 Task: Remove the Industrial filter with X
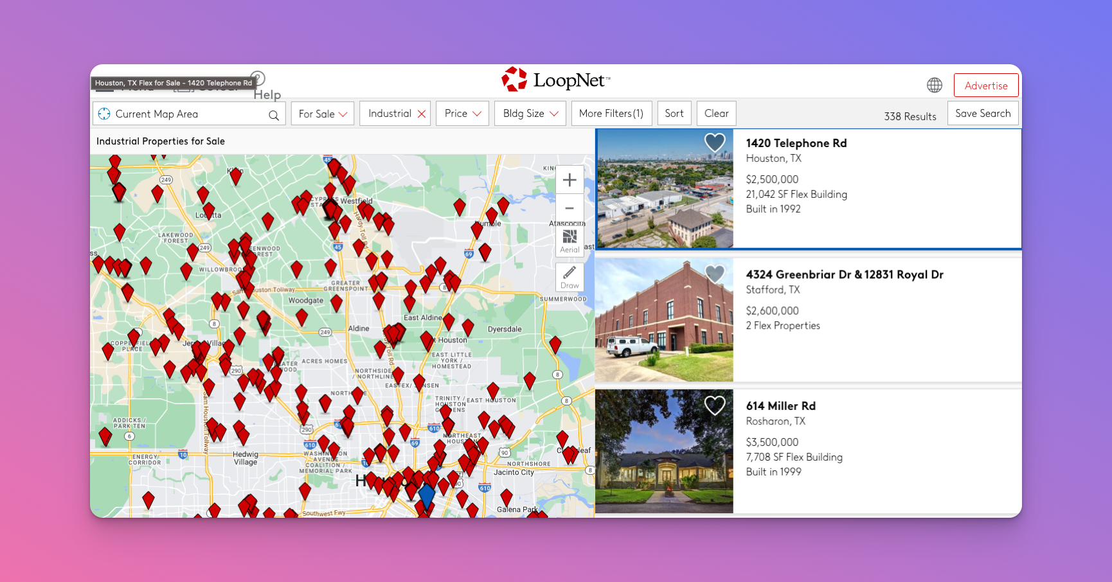pos(422,114)
